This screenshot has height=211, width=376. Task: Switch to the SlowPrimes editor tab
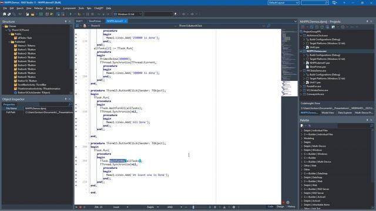point(95,21)
